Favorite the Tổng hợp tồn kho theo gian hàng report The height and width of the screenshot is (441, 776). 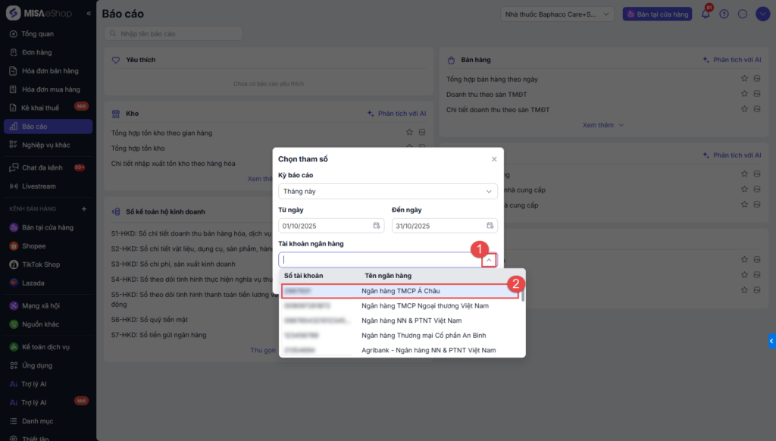click(x=409, y=132)
